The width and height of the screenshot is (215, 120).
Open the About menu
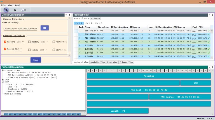coord(17,5)
